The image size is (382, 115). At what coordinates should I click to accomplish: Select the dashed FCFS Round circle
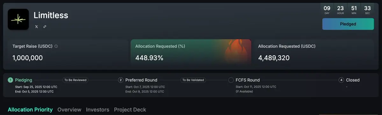click(231, 80)
